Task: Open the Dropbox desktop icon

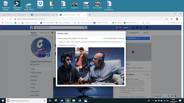Action: [x=40, y=5]
